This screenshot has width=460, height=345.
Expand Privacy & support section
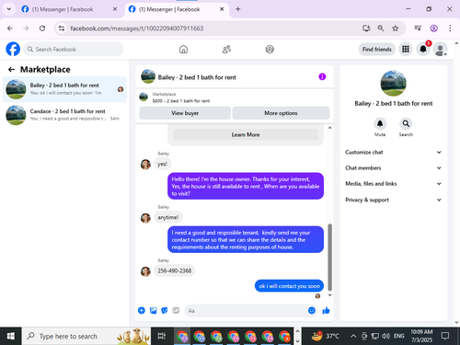[393, 200]
